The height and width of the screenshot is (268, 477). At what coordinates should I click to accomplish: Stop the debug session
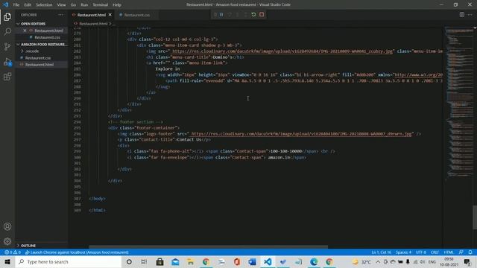262,15
